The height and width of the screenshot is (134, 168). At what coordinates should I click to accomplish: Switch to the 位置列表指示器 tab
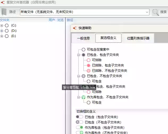[x=138, y=38]
